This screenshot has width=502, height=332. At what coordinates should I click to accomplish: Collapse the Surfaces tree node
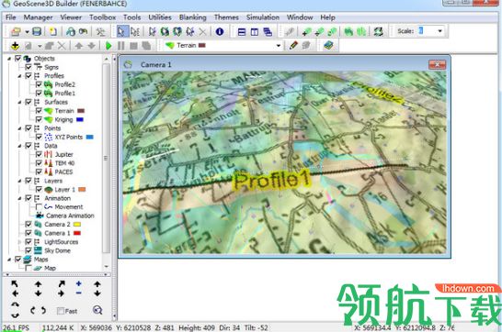click(x=19, y=102)
